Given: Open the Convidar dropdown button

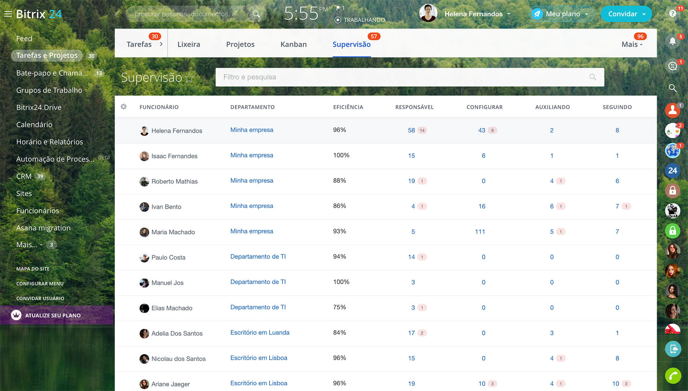Looking at the screenshot, I should pyautogui.click(x=626, y=14).
